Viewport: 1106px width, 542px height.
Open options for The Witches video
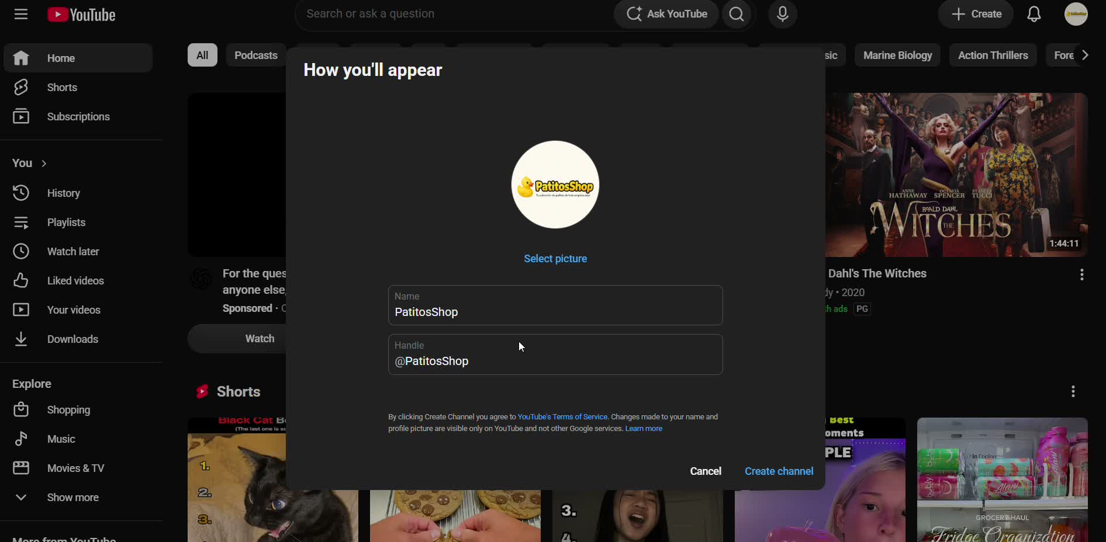(1081, 275)
